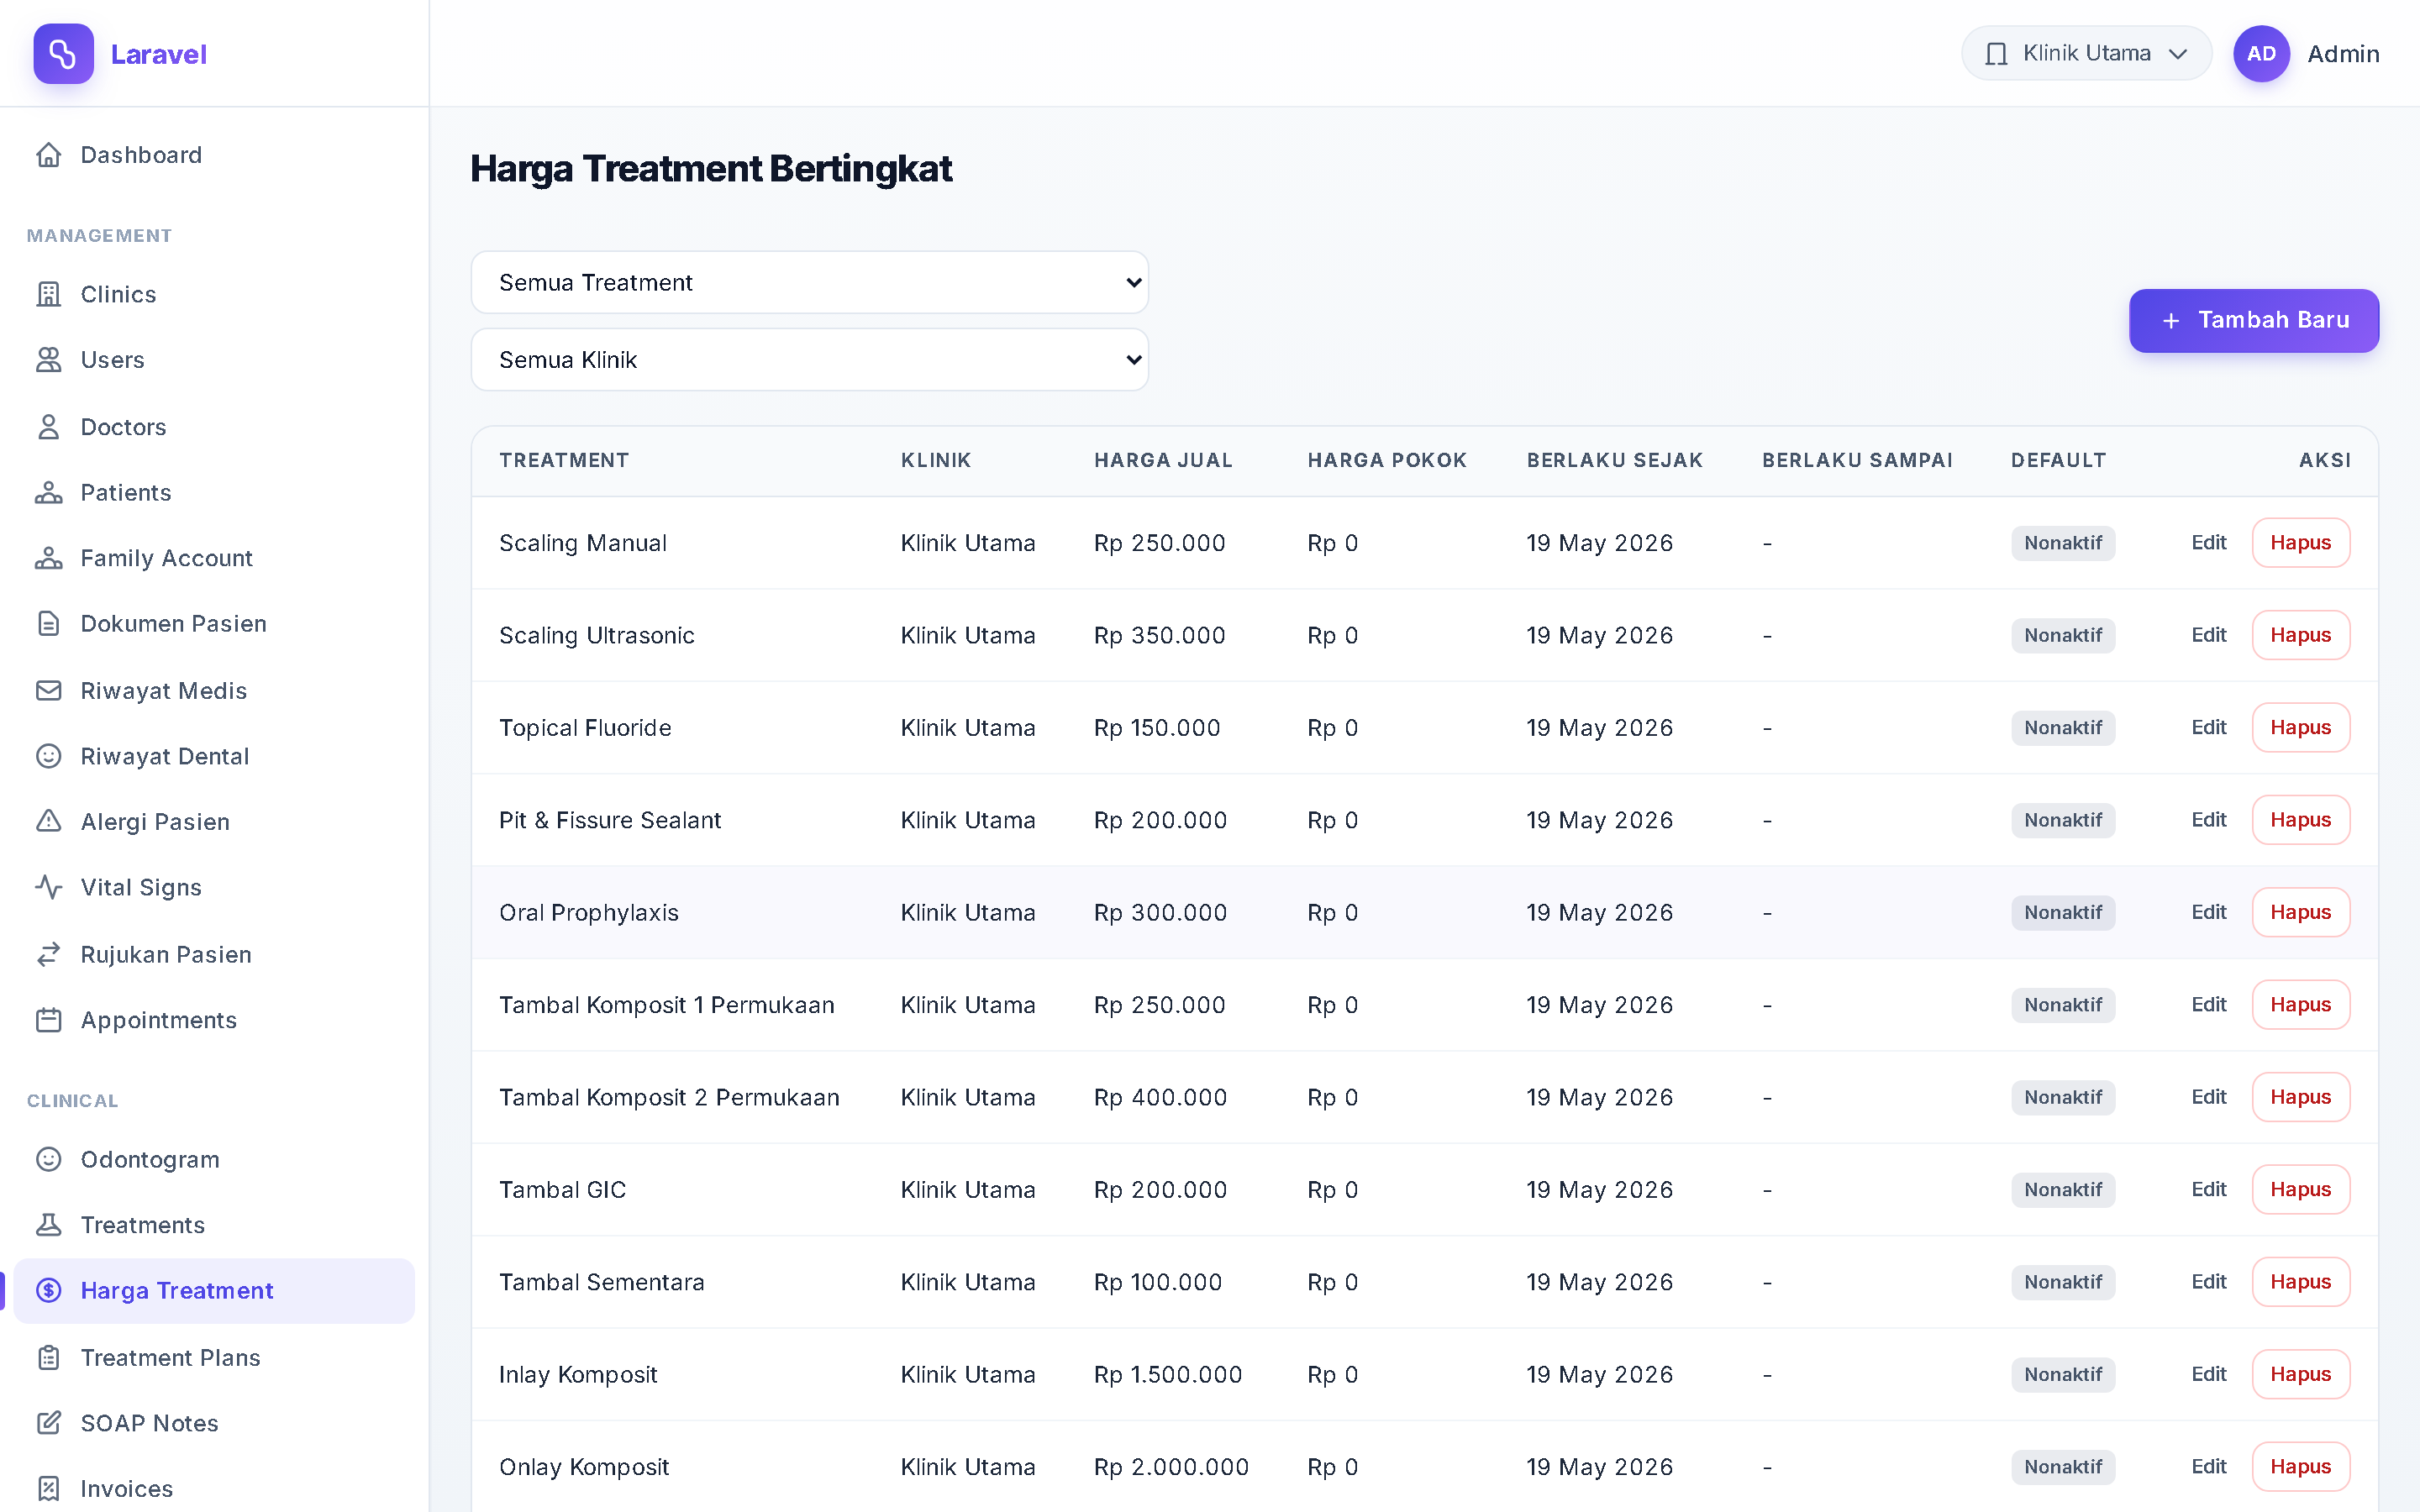Viewport: 2420px width, 1512px height.
Task: Click Nonaktif badge in Oral Prophylaxis row
Action: 2062,912
